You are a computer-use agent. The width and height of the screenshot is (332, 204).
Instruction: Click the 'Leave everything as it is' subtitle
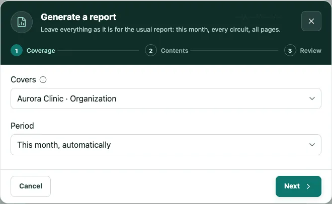[x=160, y=29]
